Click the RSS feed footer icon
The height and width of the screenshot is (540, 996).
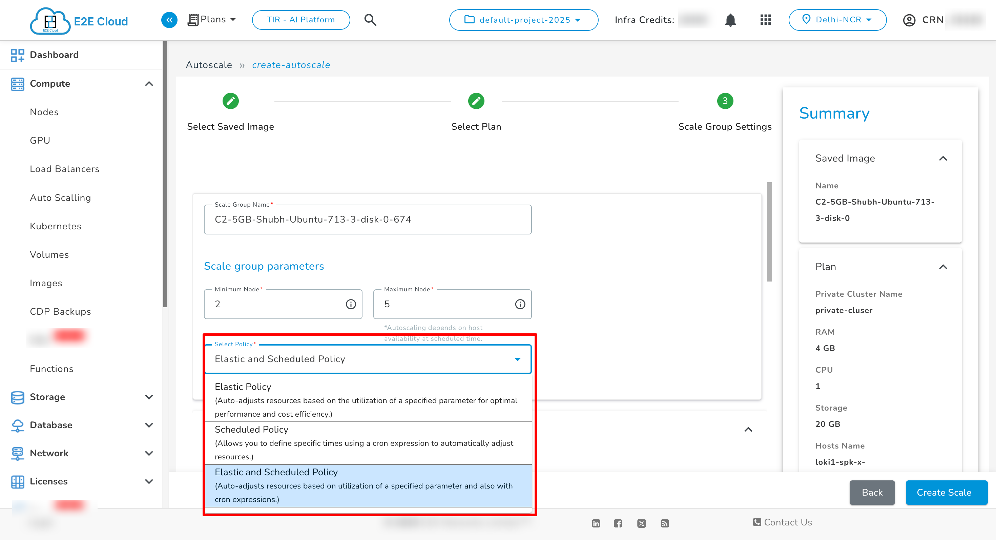pyautogui.click(x=665, y=523)
